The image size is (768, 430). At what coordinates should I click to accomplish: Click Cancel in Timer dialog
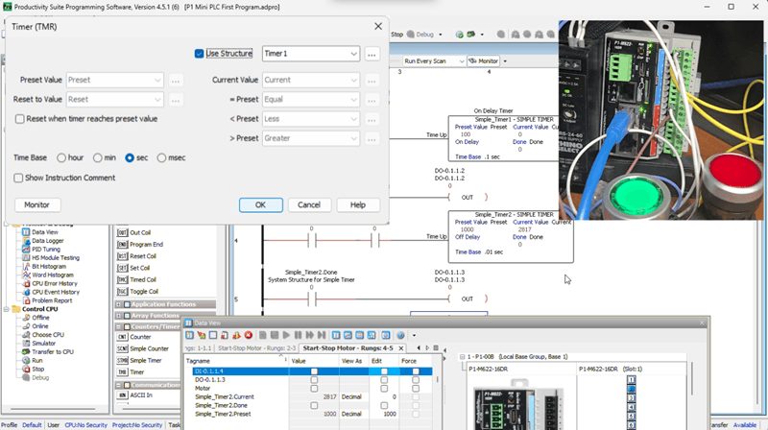(309, 204)
